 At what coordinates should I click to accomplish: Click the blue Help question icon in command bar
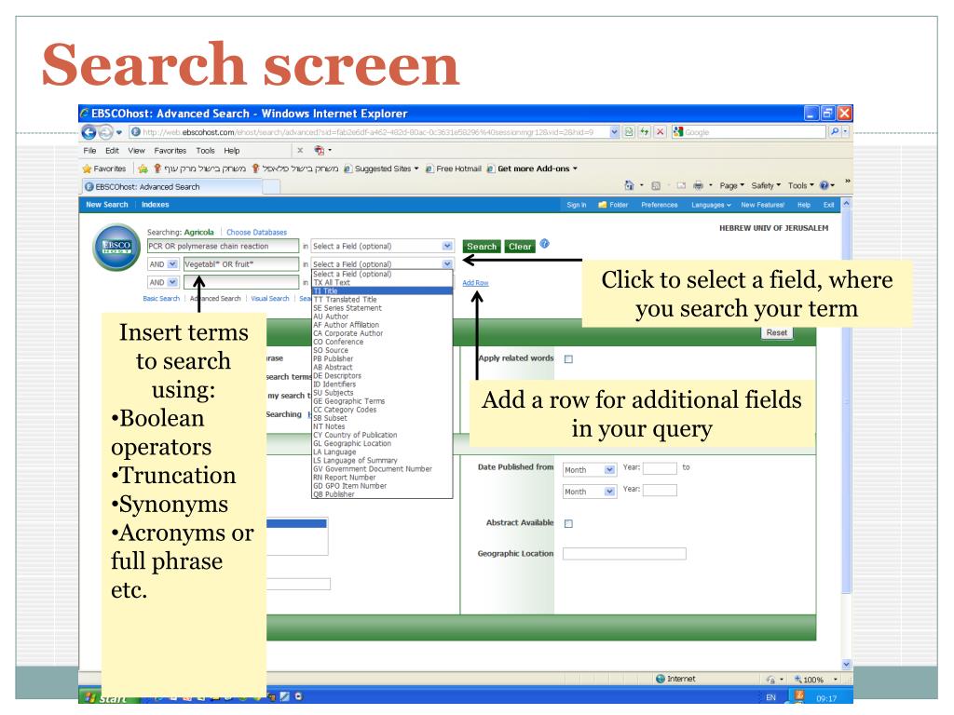coord(825,186)
